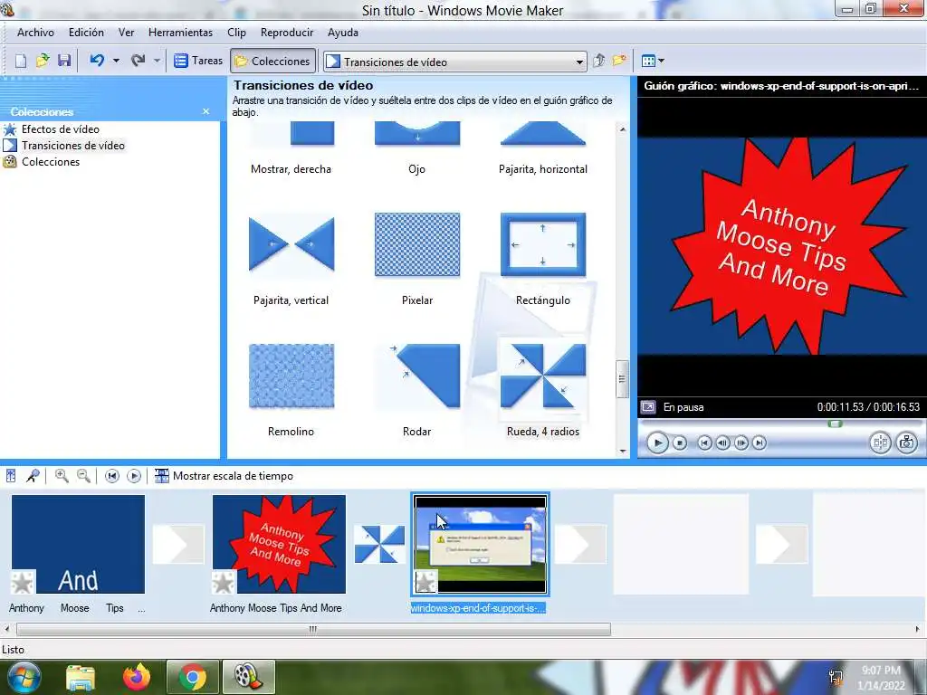Take a picture of the preview frame

click(907, 443)
